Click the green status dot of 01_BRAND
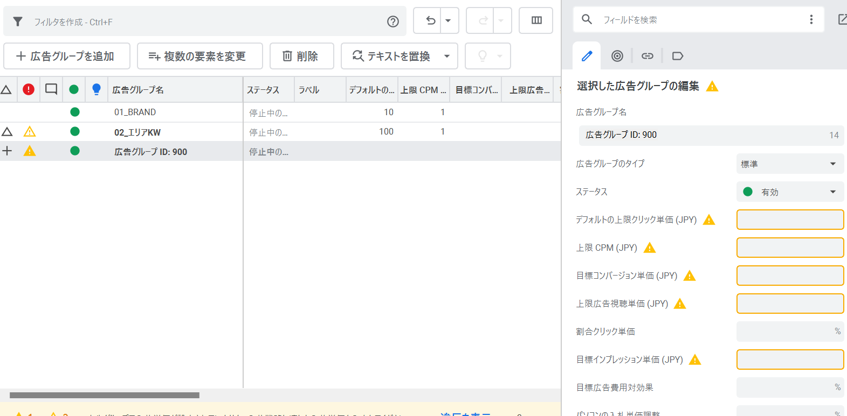The image size is (847, 416). pos(75,112)
